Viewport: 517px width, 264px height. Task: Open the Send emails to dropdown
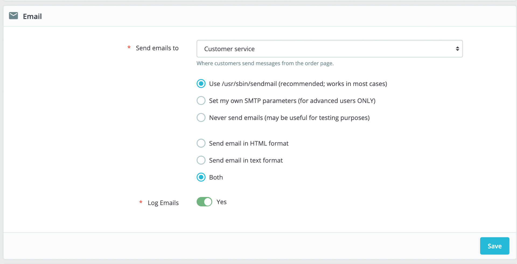[x=329, y=49]
